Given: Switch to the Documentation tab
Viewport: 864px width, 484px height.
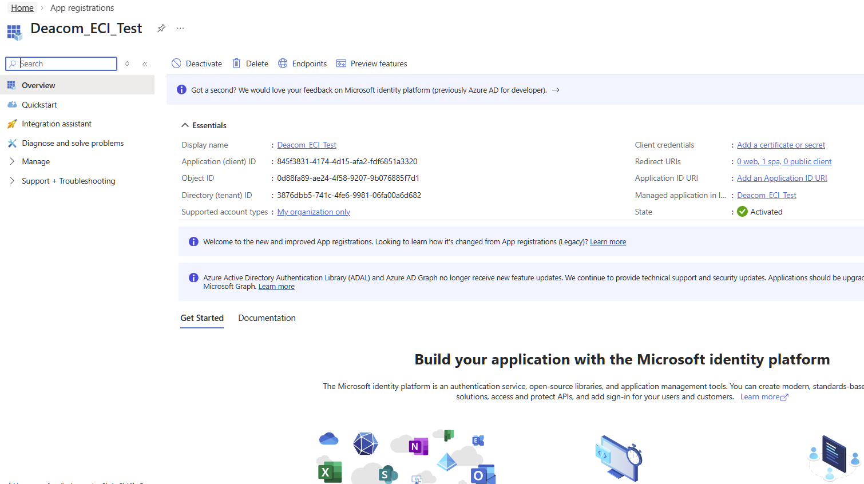Looking at the screenshot, I should click(267, 318).
